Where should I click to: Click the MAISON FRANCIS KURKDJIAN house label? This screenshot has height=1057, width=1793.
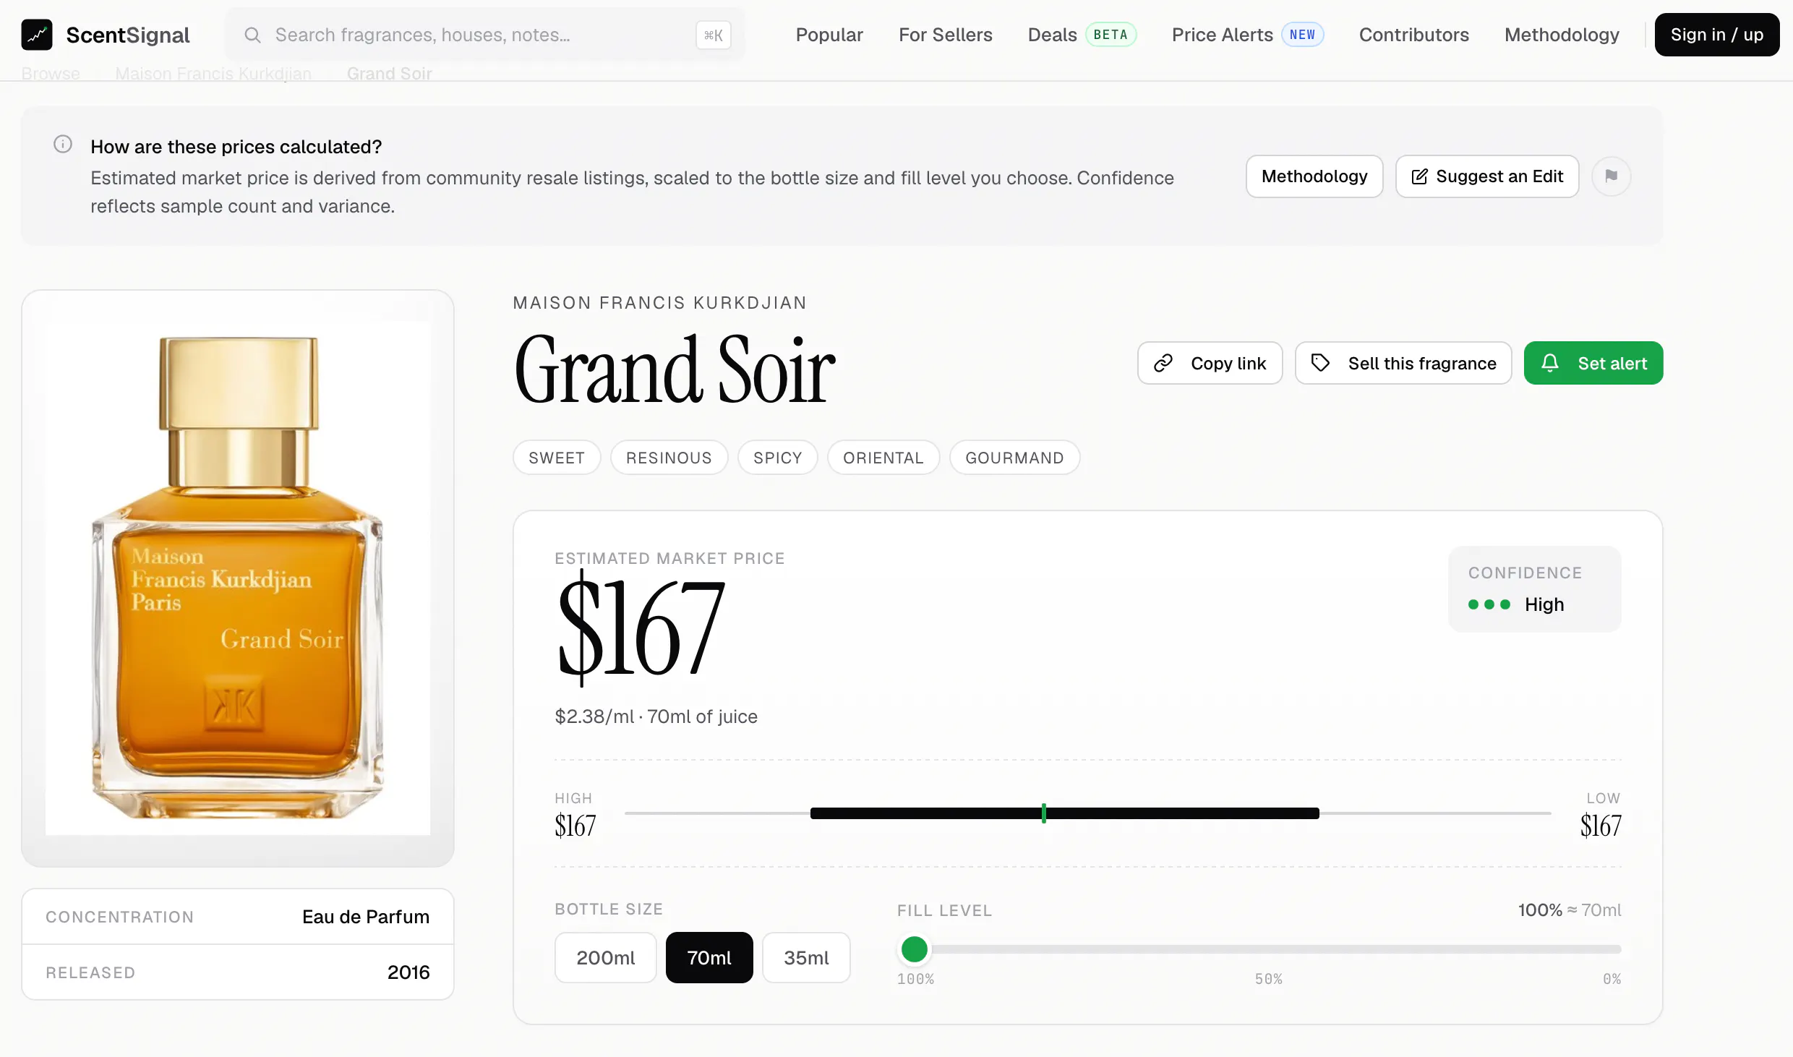[659, 303]
